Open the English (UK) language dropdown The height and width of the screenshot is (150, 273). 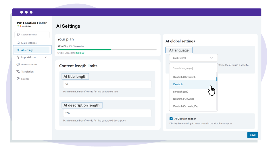click(193, 58)
